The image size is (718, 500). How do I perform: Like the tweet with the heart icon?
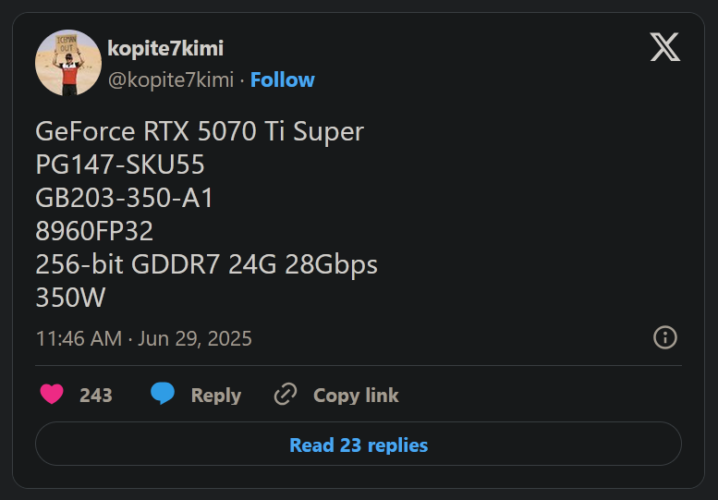[53, 395]
